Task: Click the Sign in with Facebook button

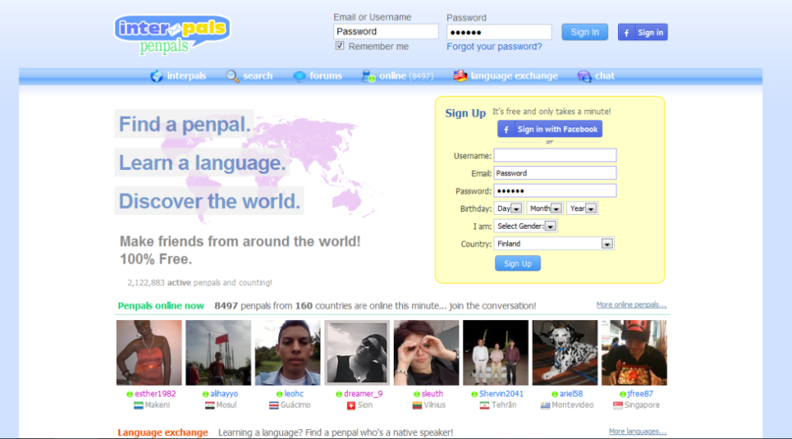Action: point(550,129)
